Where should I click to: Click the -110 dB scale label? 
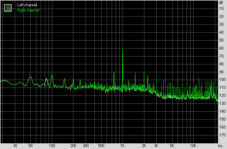coord(222,88)
